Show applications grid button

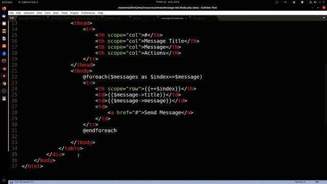[x=4, y=180]
